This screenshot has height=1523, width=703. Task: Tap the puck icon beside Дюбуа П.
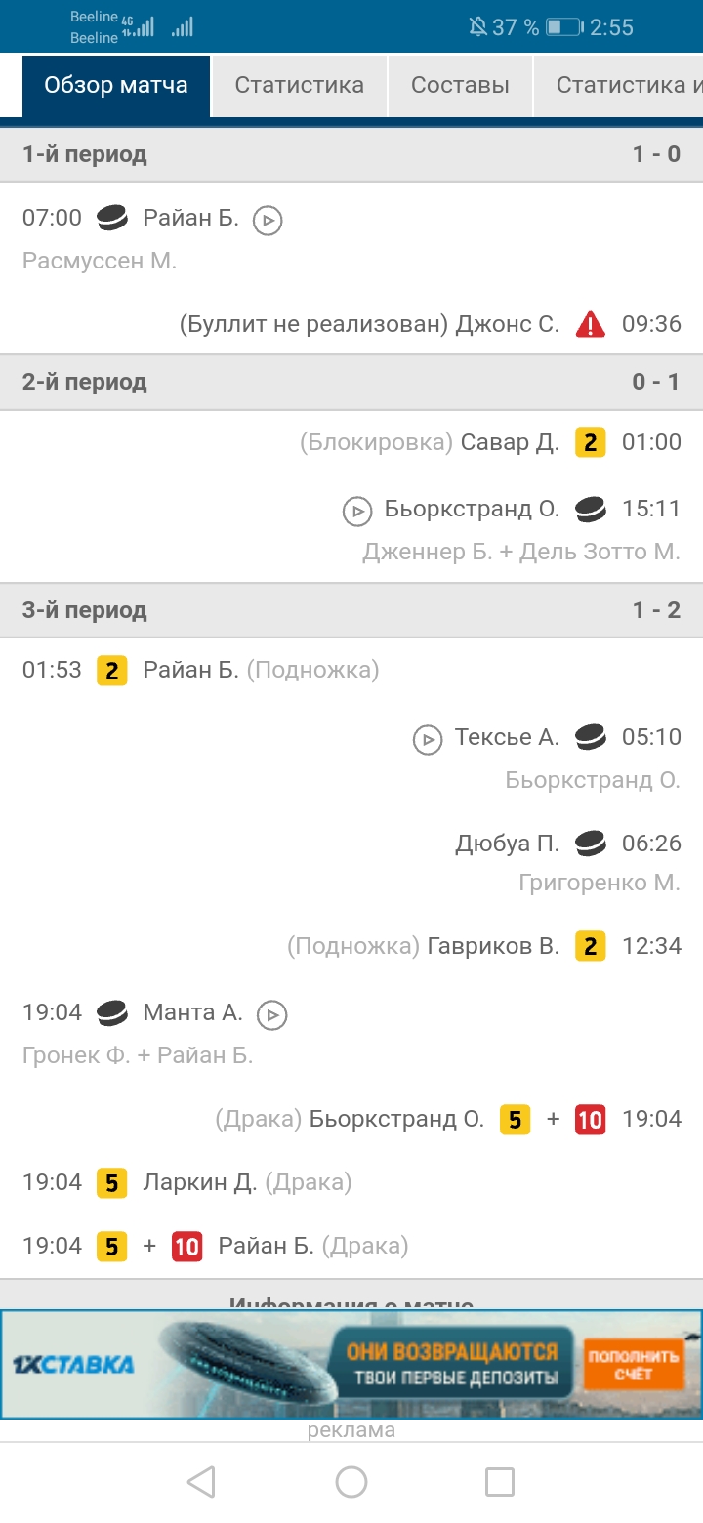(x=590, y=842)
